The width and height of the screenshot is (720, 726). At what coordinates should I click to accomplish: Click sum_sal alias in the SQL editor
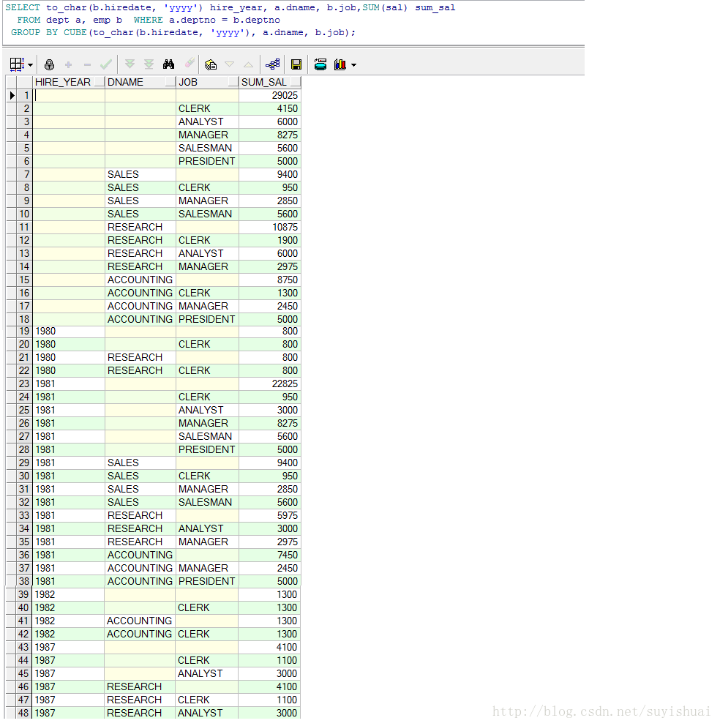click(x=435, y=7)
